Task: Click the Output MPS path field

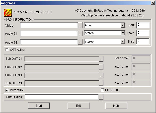Action: click(62, 97)
